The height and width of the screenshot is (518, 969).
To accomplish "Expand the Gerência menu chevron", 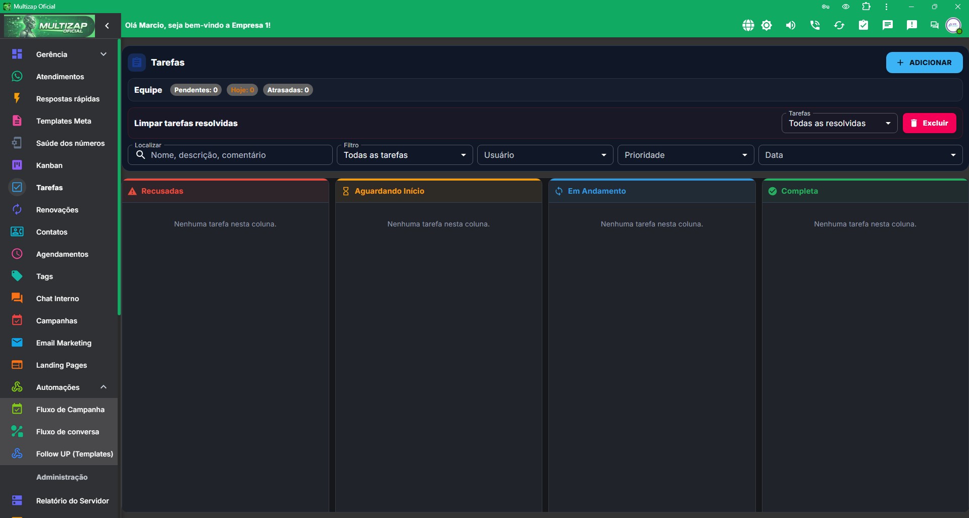I will tap(104, 54).
